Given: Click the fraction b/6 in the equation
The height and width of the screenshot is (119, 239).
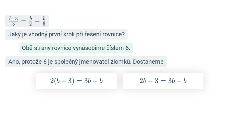Looking at the screenshot, I should (x=44, y=21).
